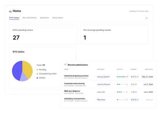Image resolution: width=161 pixels, height=113 pixels.
Task: Click the clock icon in Corporate restructuring row
Action: [x=127, y=84]
